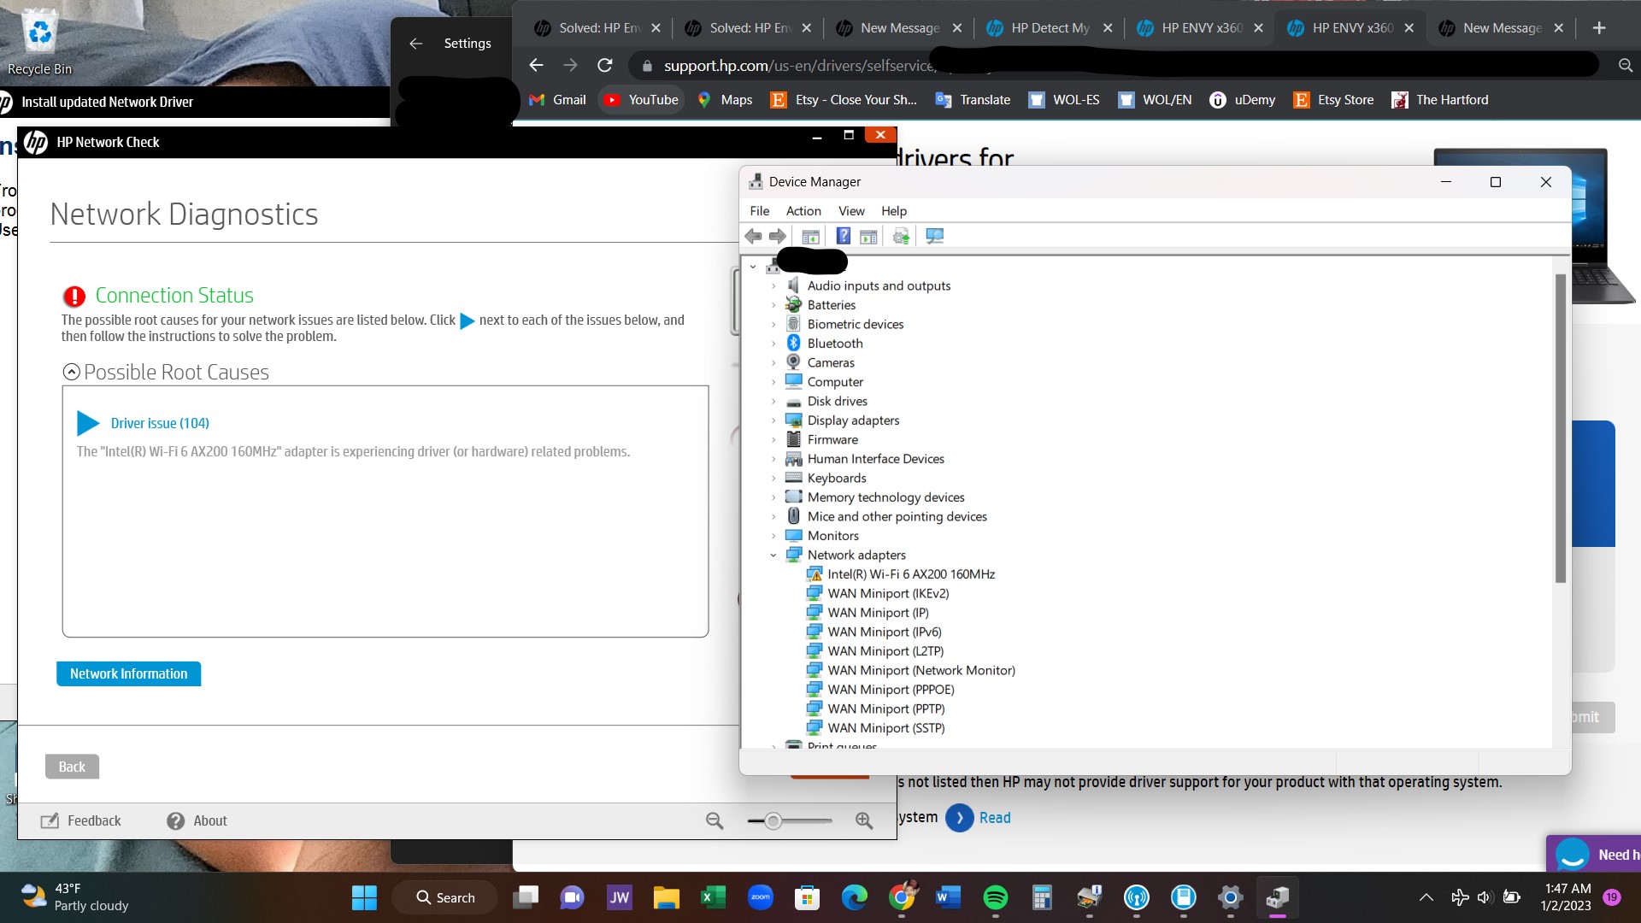
Task: Open Spotify from the taskbar
Action: point(995,897)
